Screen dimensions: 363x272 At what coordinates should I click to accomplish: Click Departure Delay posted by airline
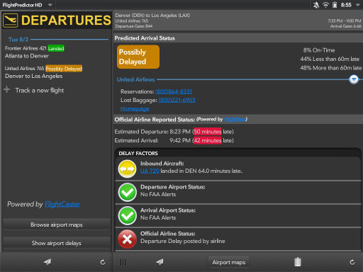183,241
